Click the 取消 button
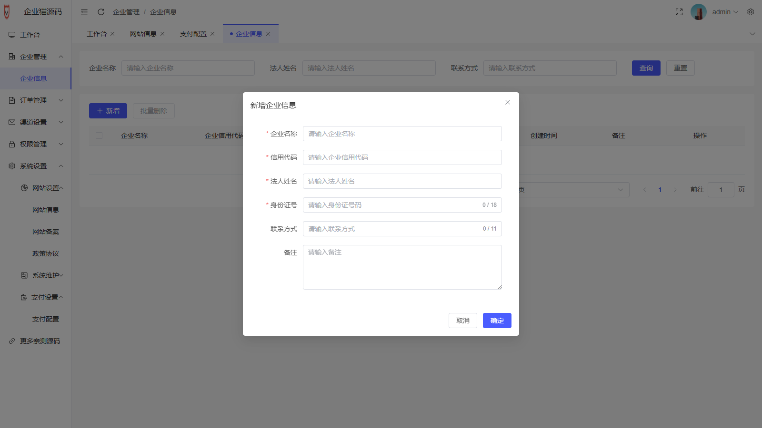Viewport: 762px width, 428px height. pos(462,321)
